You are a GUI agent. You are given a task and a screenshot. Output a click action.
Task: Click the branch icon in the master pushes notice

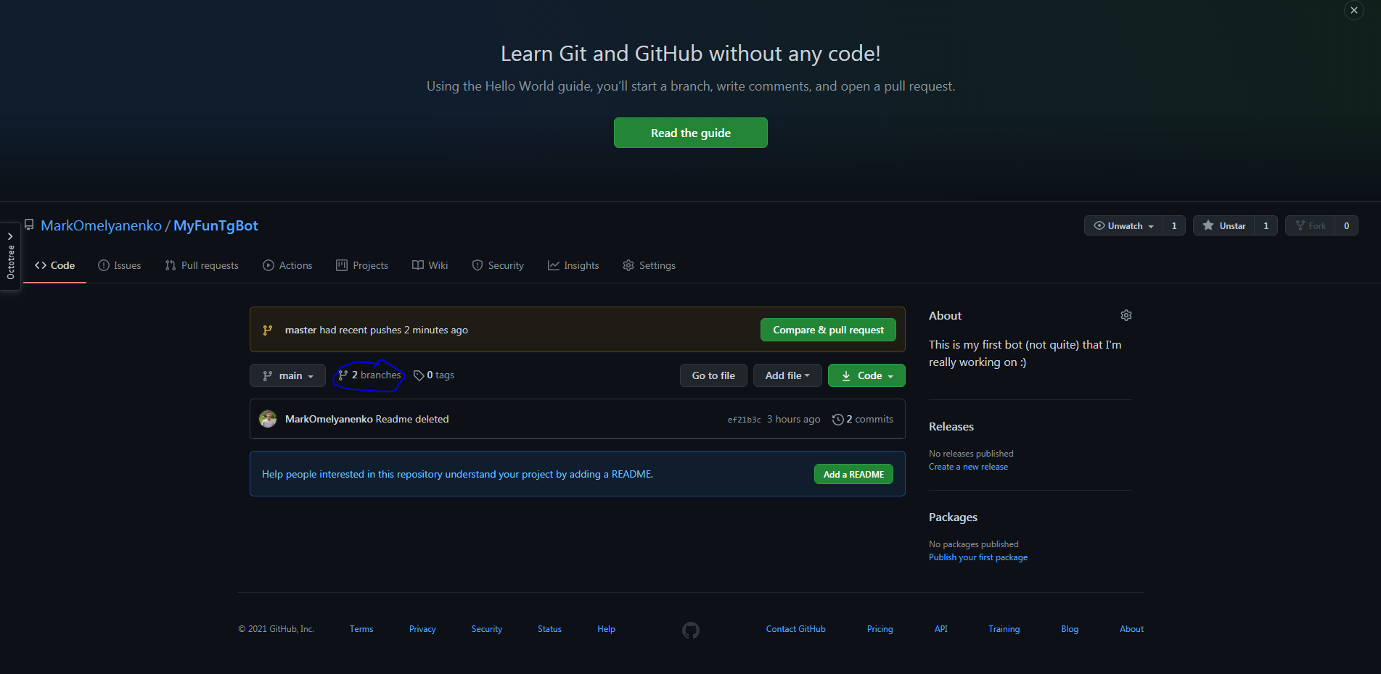268,330
